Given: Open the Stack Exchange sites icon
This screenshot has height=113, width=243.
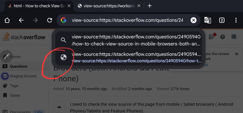Looking at the screenshot, I should (234, 37).
